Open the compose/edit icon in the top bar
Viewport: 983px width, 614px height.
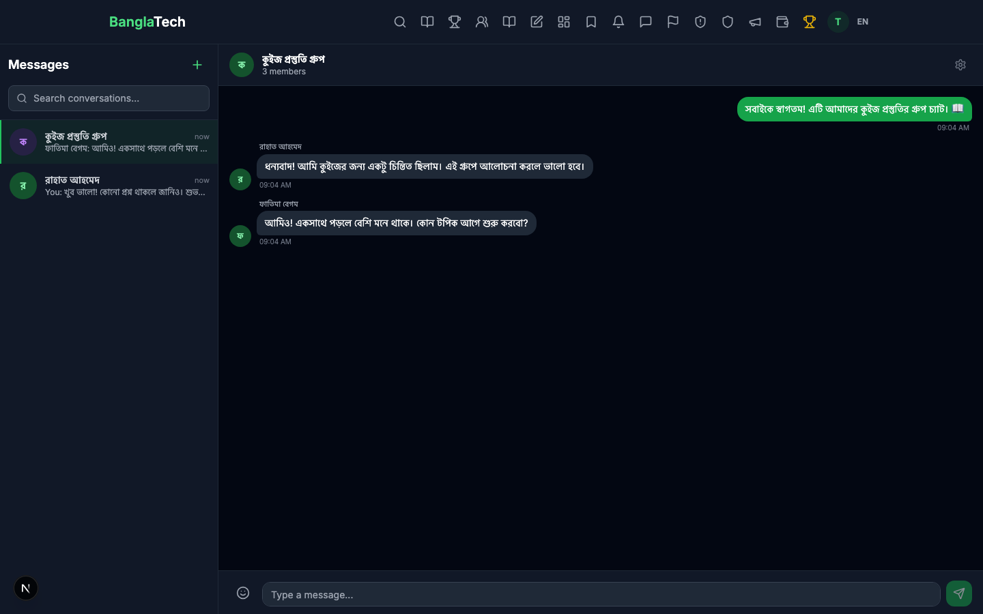(x=537, y=22)
